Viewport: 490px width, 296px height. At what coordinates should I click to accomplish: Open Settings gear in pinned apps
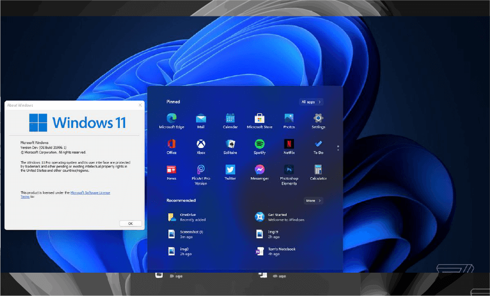coord(318,121)
